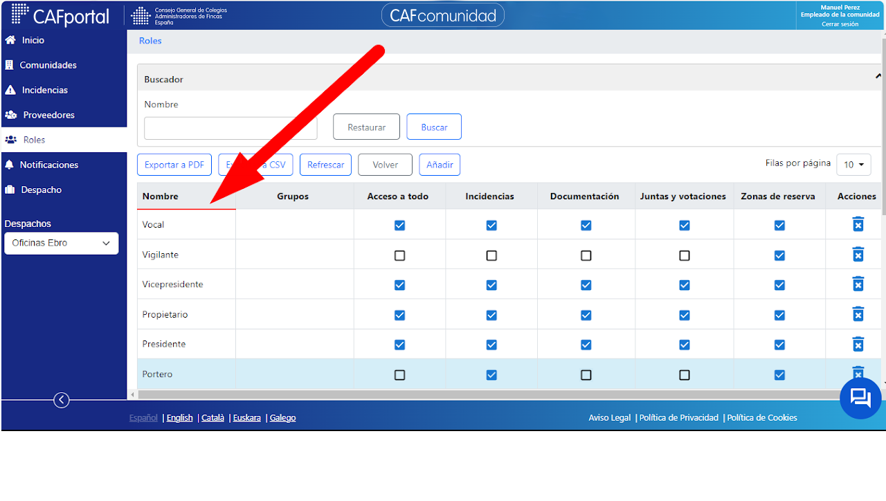Click the Notificaciones bell icon

click(x=9, y=165)
